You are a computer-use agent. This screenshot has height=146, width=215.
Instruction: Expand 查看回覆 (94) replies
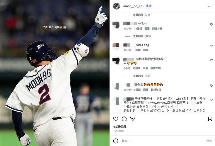point(141,15)
